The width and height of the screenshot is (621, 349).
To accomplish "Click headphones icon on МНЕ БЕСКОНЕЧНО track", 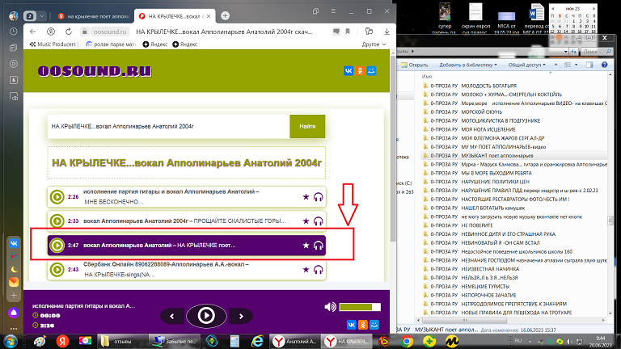I will click(x=318, y=196).
